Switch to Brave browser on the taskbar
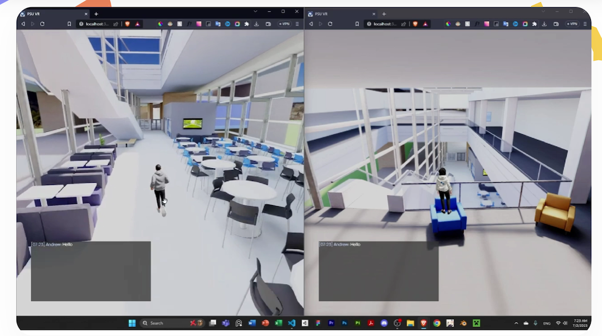 click(x=424, y=323)
